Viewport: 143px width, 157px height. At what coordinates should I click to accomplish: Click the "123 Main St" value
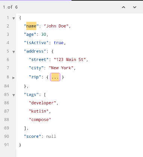(x=70, y=59)
